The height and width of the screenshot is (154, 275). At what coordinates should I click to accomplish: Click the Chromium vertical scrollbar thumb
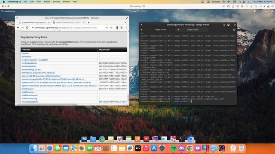click(x=128, y=98)
